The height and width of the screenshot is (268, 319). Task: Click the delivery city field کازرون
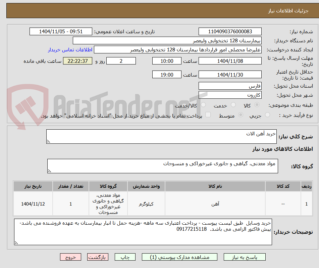[x=230, y=95]
